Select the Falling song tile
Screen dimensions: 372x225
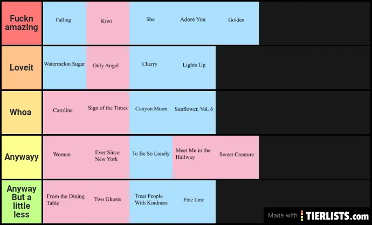[x=65, y=23]
